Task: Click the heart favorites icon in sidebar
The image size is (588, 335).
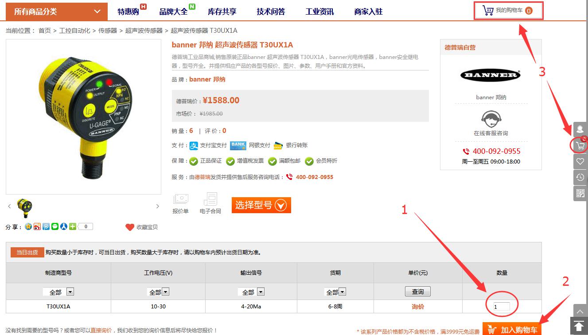Action: [x=580, y=161]
